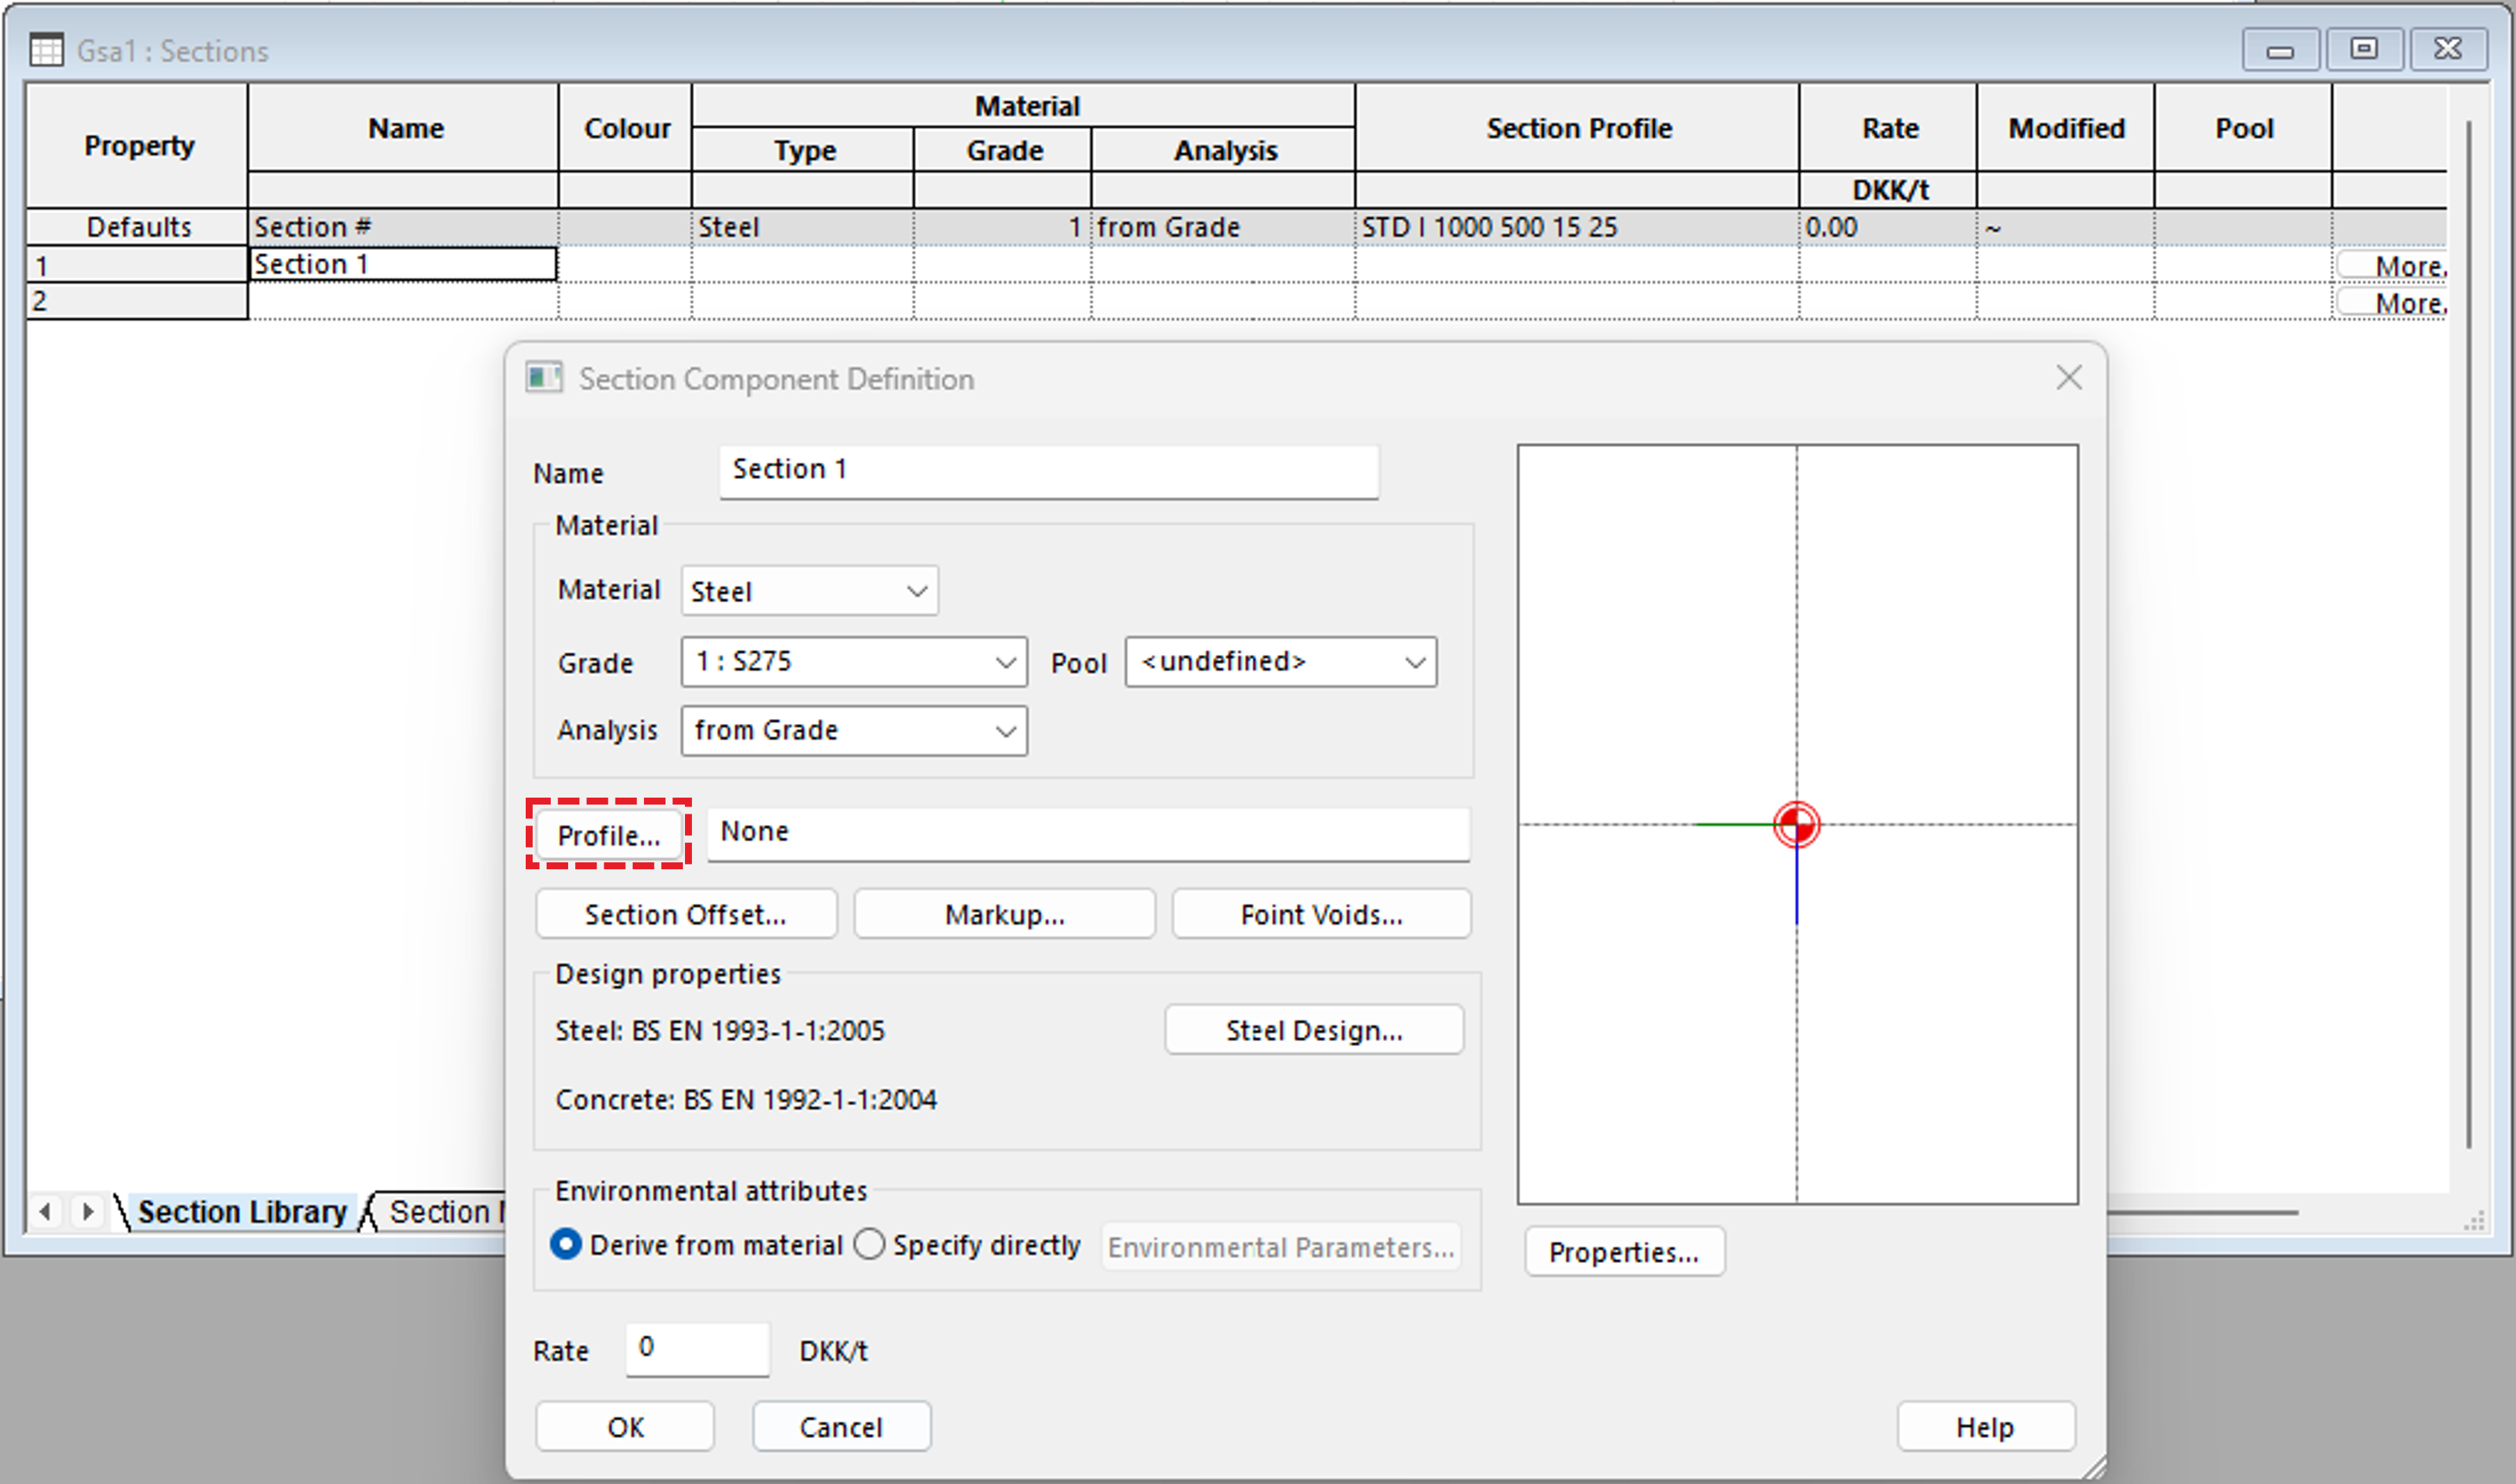The height and width of the screenshot is (1484, 2516).
Task: Select Specify directly radio button
Action: [869, 1244]
